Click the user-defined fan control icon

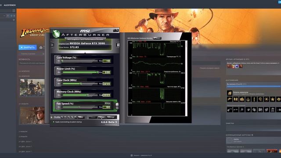[x=117, y=104]
